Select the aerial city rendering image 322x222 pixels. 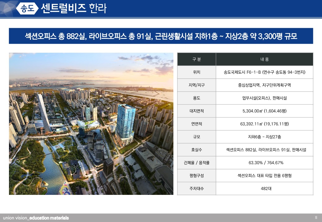coord(91,124)
